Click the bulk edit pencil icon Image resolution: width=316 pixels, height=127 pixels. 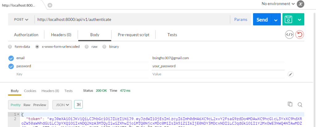(x=290, y=74)
